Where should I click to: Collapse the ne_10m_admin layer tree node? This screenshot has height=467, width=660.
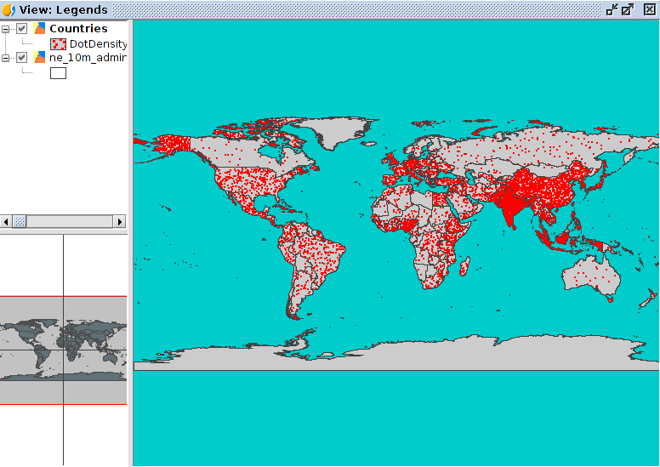click(6, 58)
